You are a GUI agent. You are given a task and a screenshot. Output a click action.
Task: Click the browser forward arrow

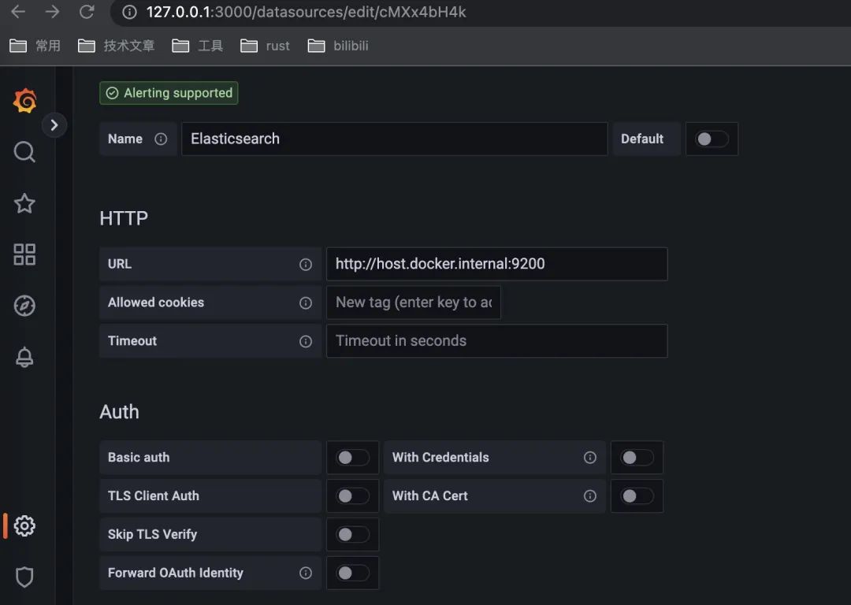coord(52,12)
